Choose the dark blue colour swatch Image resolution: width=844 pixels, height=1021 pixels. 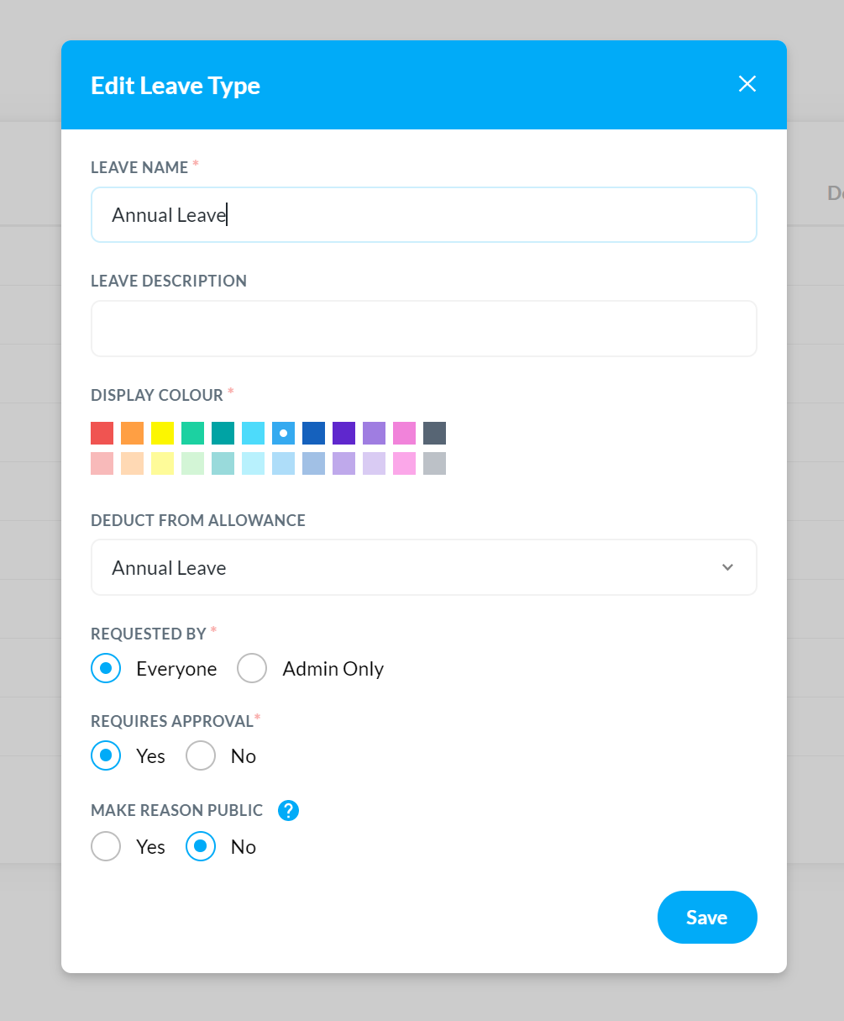[314, 434]
